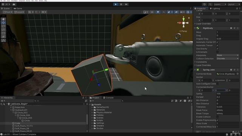Viewport: 242px width, 136px height.
Task: Click the Rigidbody Mass field
Action: coord(228,32)
